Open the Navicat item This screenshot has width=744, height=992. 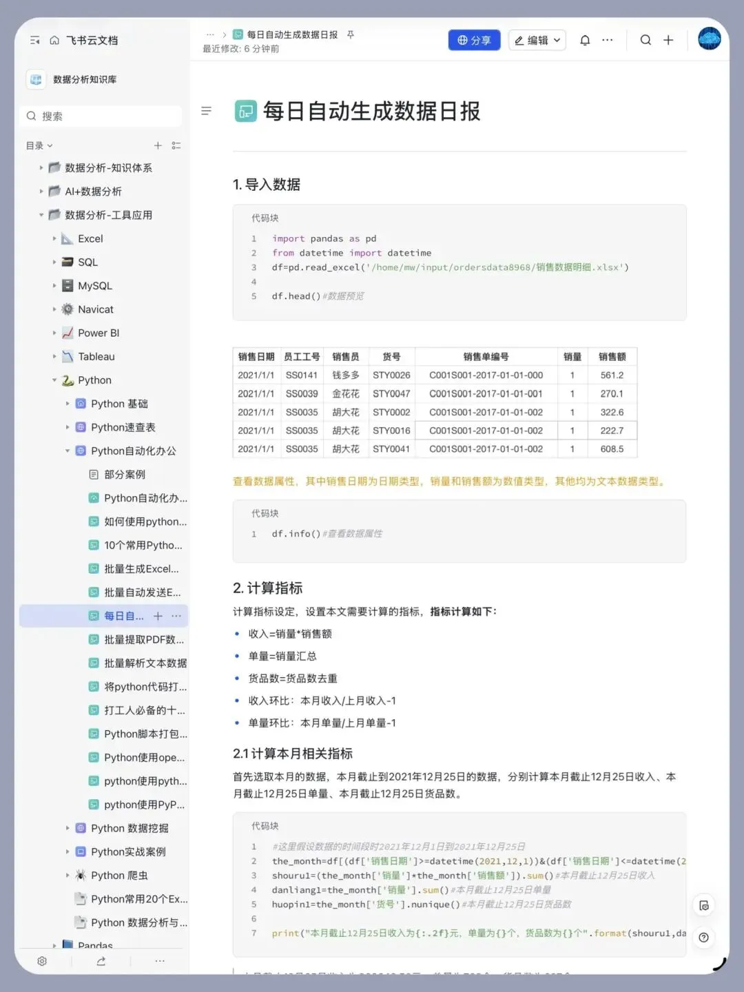(96, 309)
